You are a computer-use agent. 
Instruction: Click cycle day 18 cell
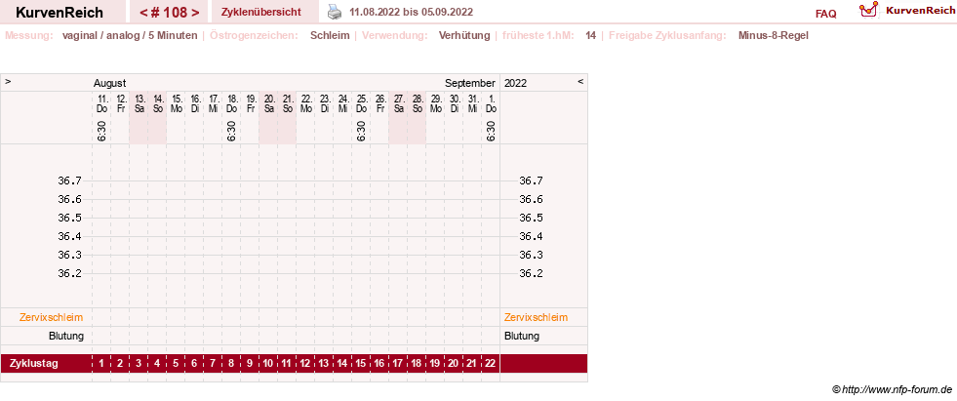pos(417,364)
